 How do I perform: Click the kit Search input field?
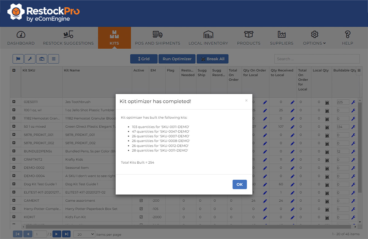point(317,59)
